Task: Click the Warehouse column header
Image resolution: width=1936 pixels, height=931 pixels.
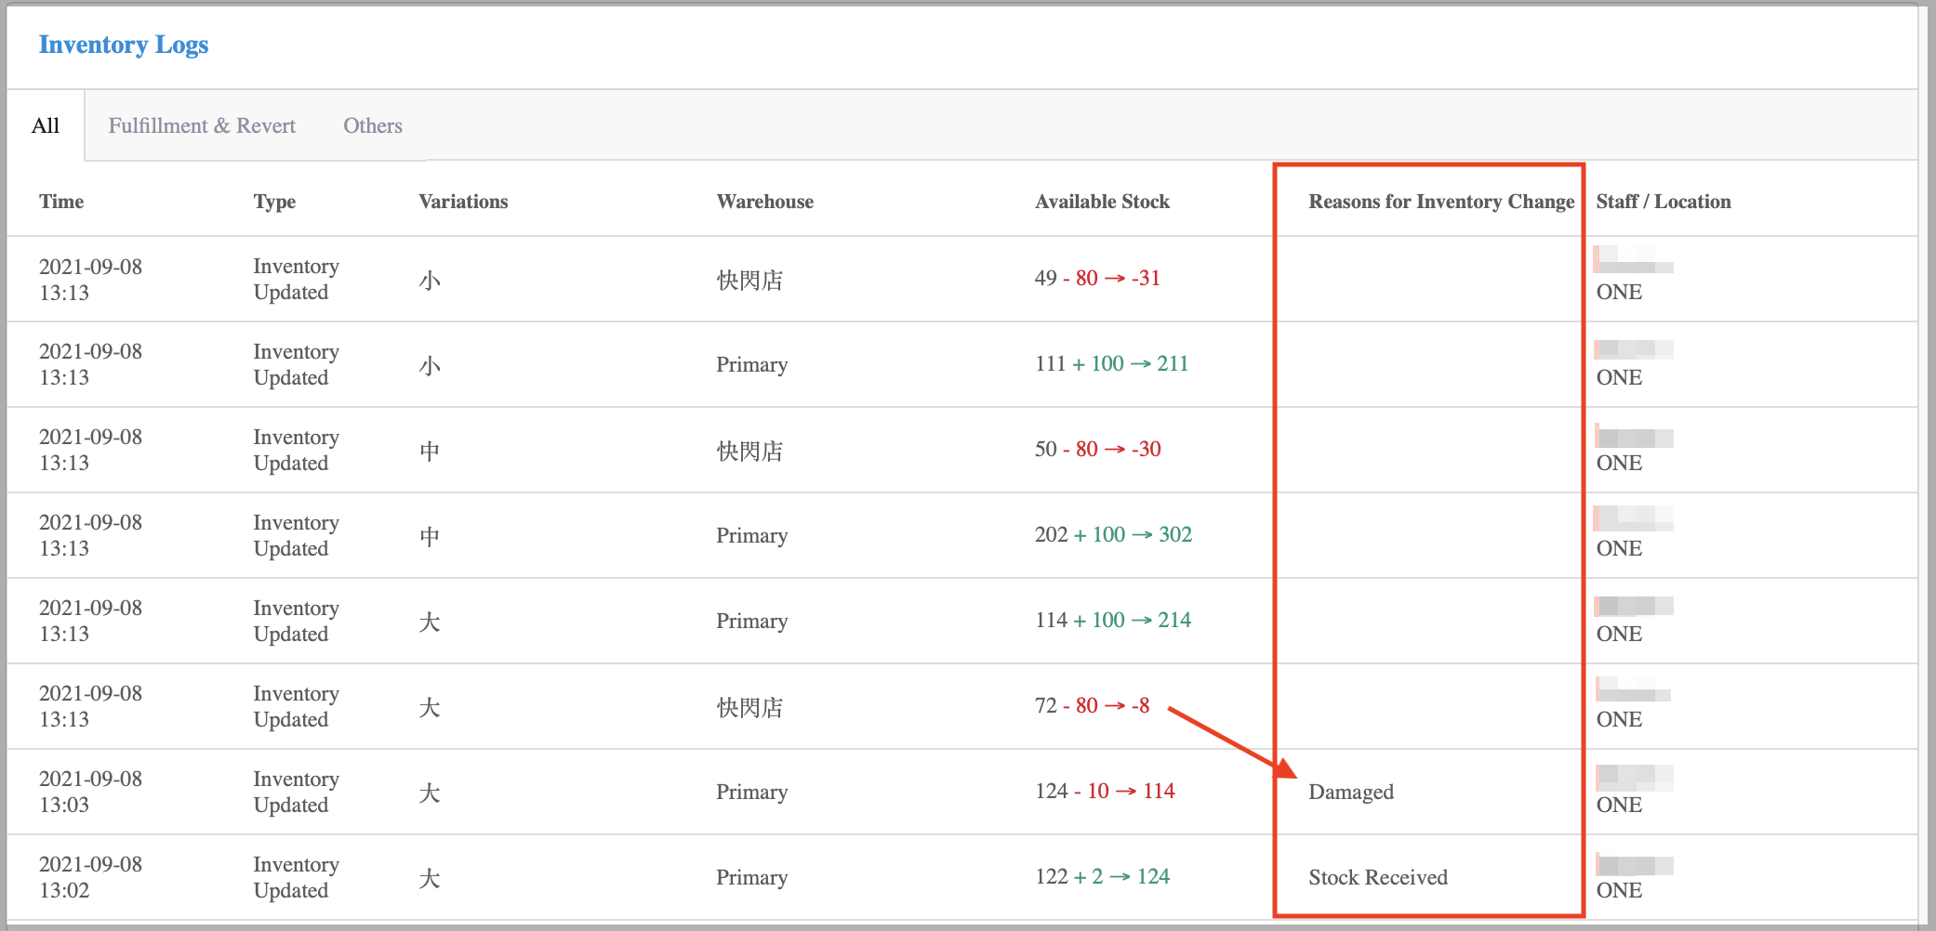Action: 764,202
